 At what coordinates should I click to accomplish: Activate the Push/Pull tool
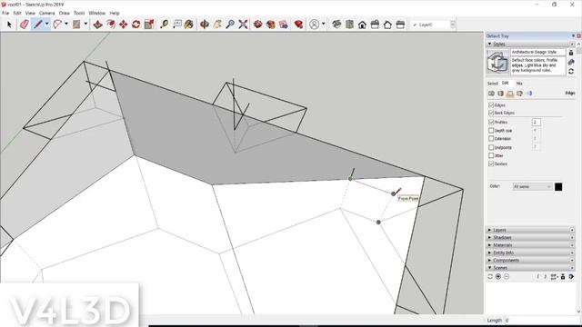[x=97, y=25]
